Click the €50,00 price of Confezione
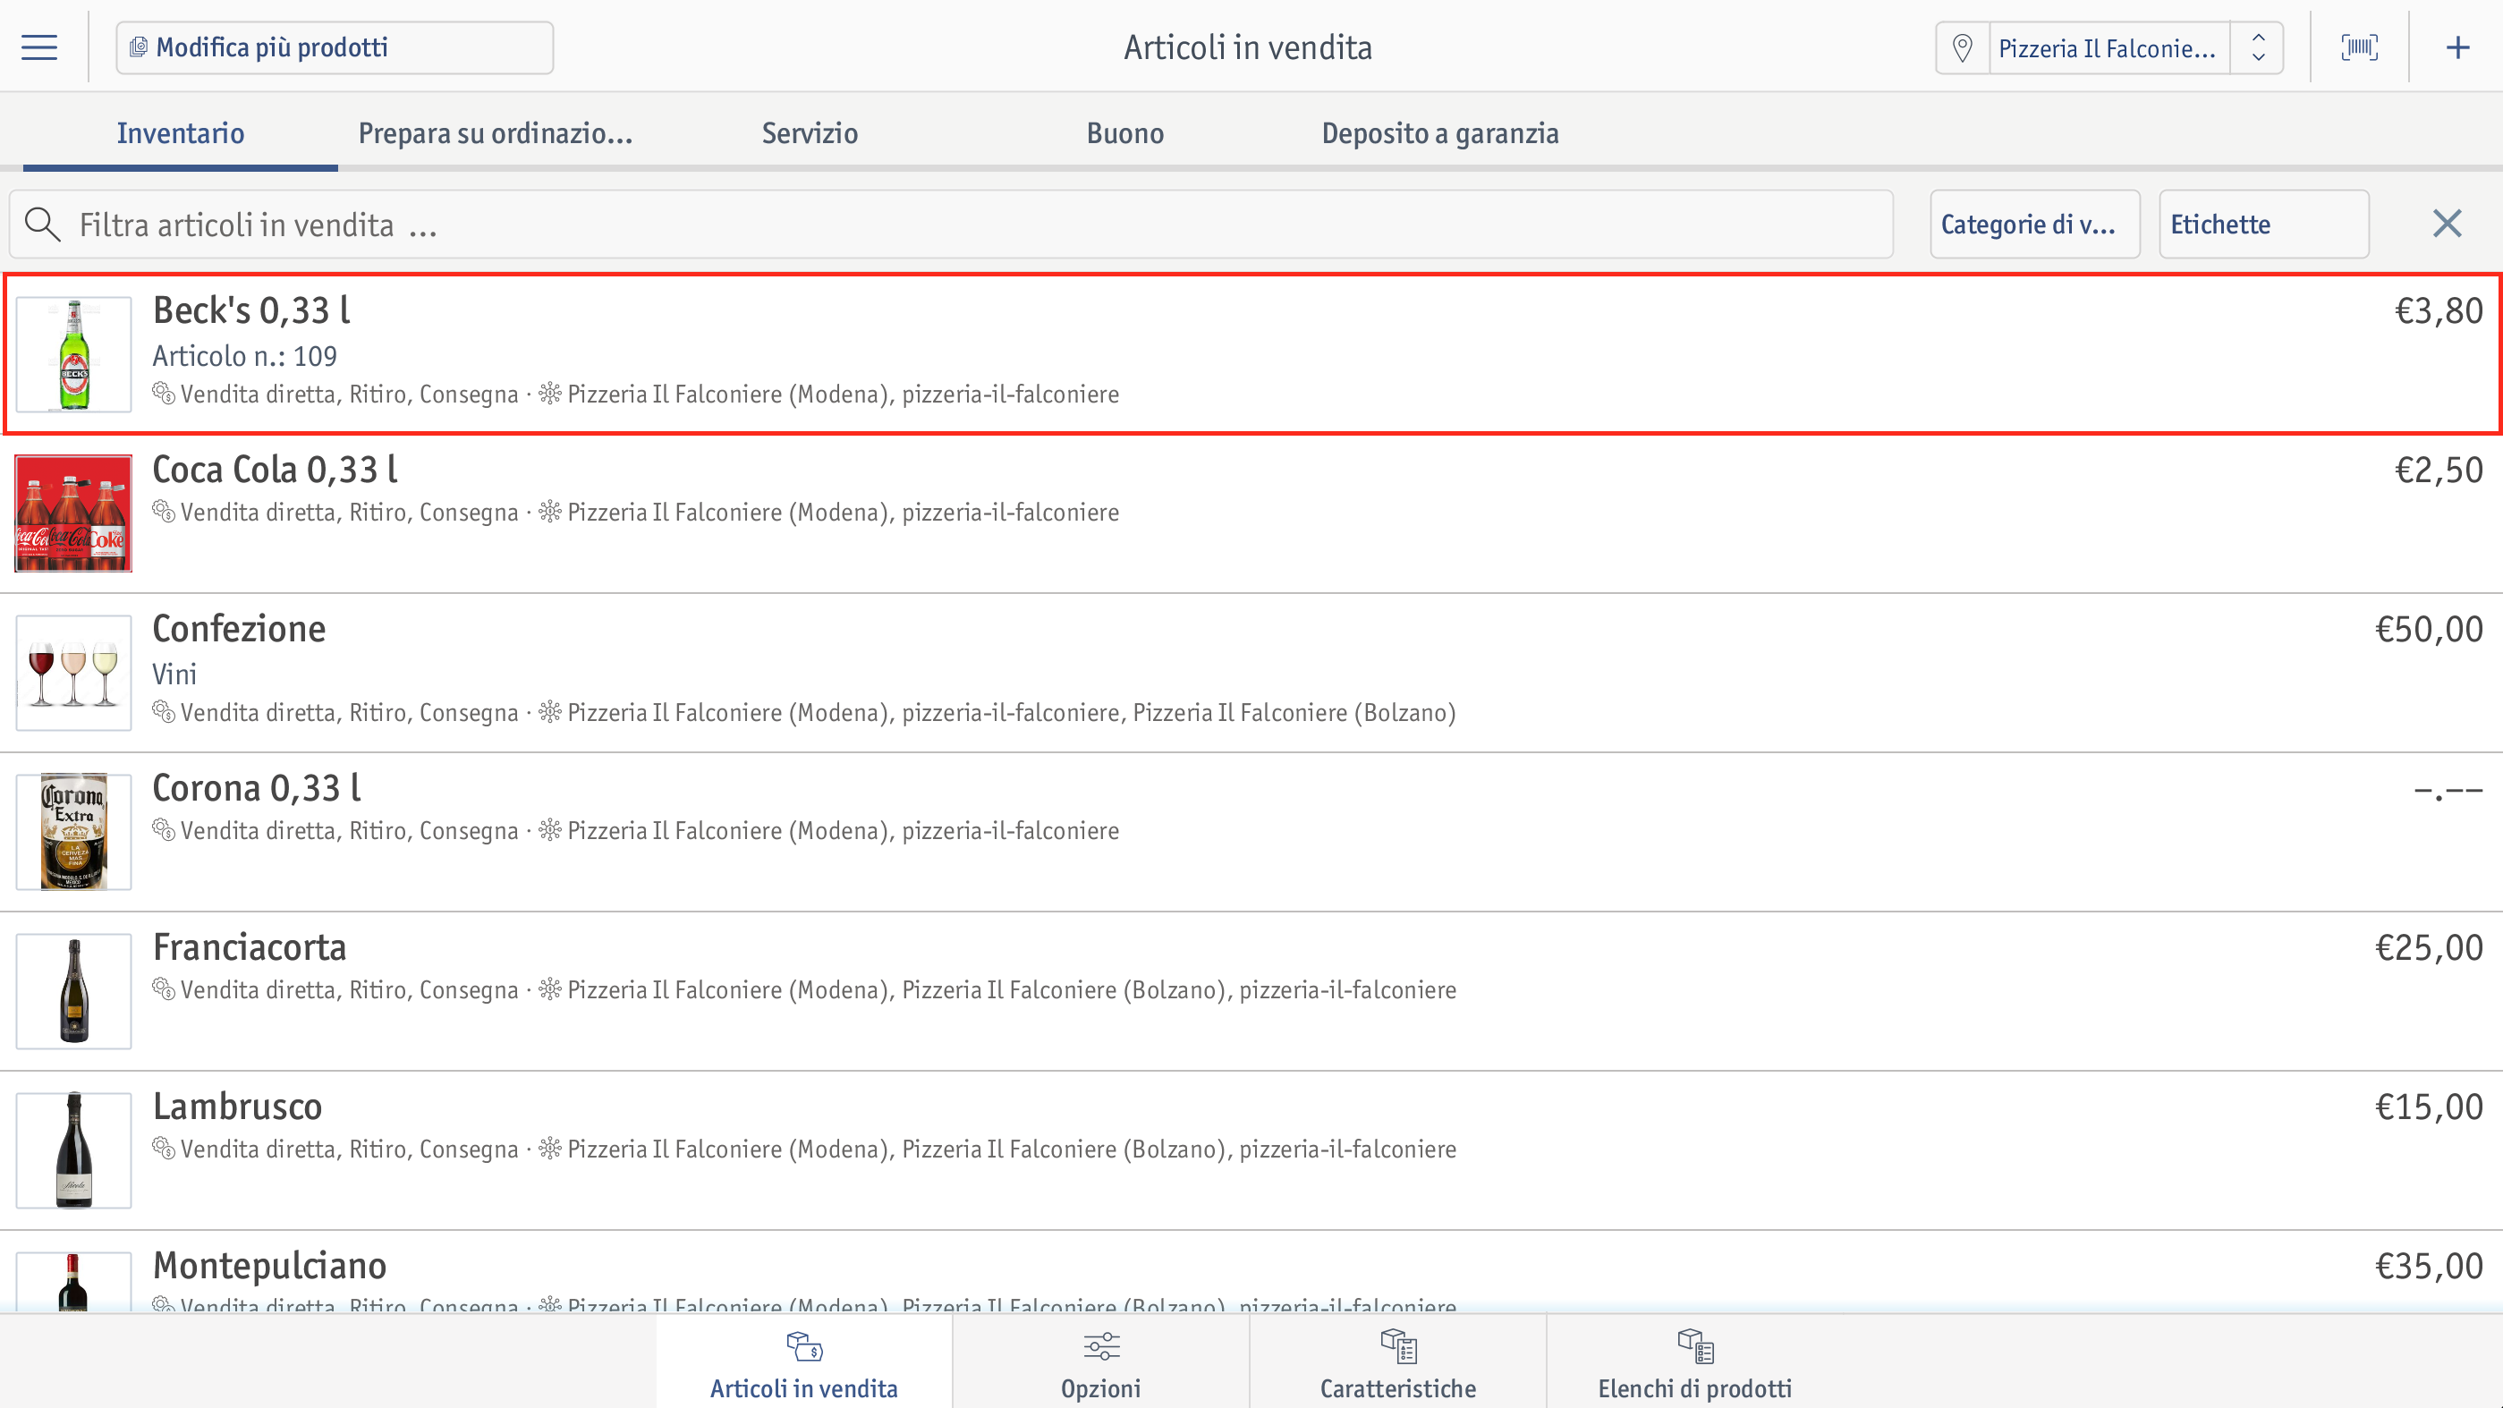Viewport: 2503px width, 1408px height. point(2429,630)
